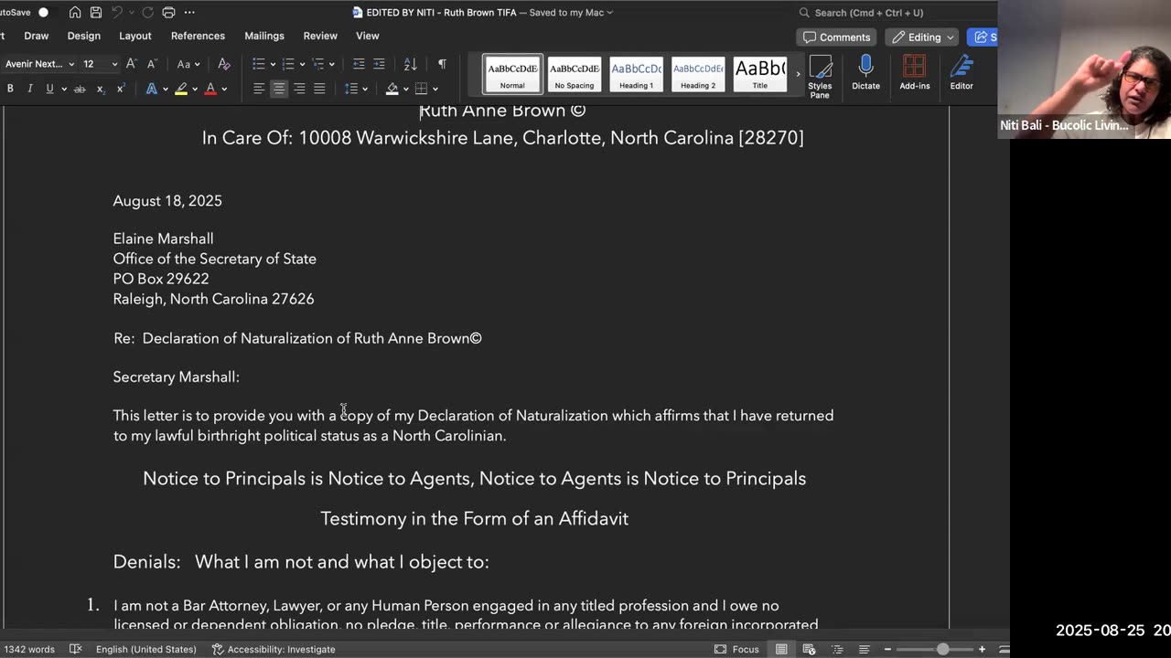Viewport: 1171px width, 658px height.
Task: Expand the multilevel list options arrow
Action: click(x=331, y=64)
